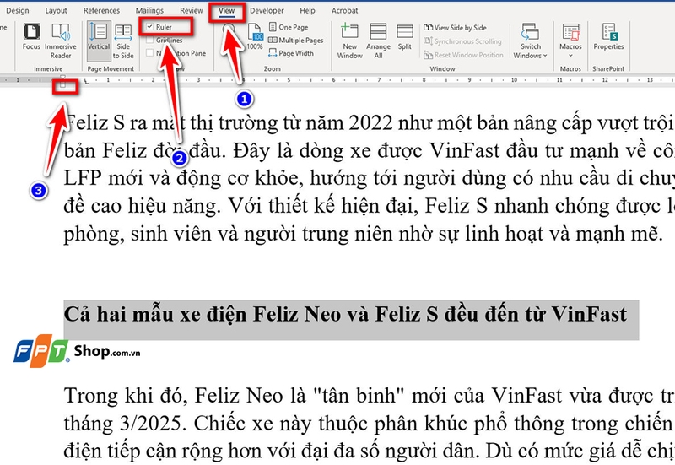Click Reset Window Position

[x=463, y=55]
